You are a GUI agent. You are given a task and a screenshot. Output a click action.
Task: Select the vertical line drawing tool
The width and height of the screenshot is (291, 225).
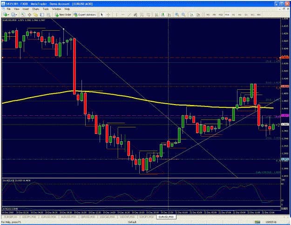(x=116, y=14)
